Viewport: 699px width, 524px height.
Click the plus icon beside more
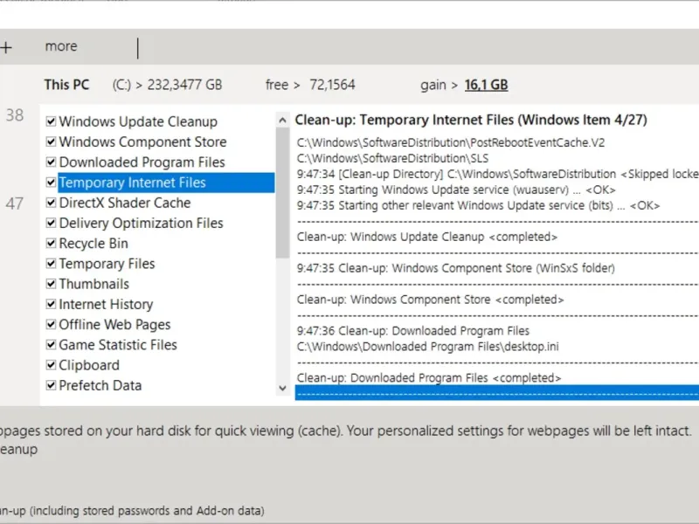[x=6, y=47]
